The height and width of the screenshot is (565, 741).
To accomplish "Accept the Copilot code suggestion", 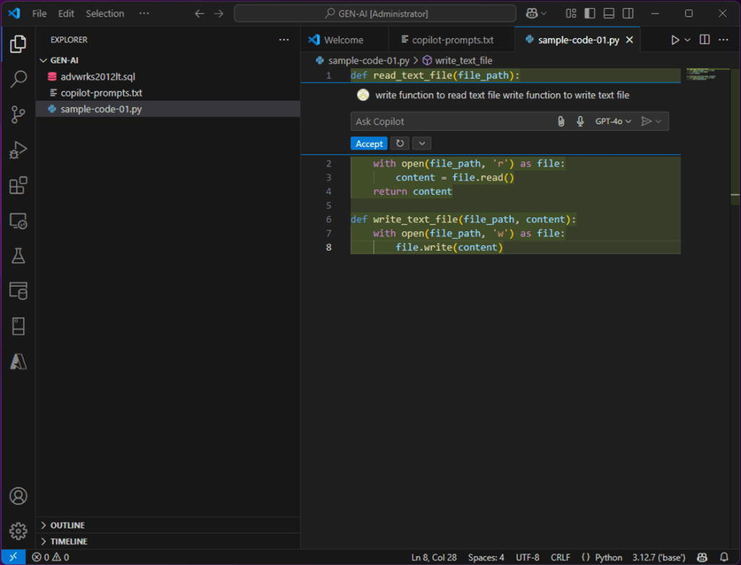I will [x=368, y=143].
